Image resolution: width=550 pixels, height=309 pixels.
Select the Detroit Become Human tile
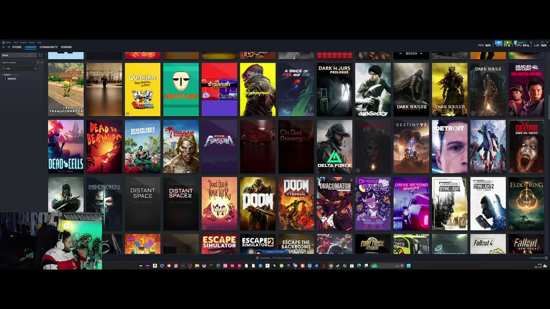450,147
